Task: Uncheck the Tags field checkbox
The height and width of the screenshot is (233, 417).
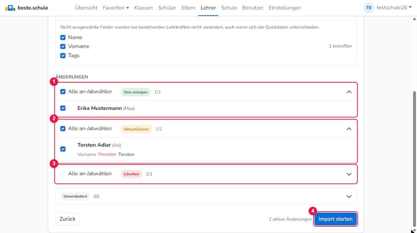Action: pyautogui.click(x=63, y=56)
